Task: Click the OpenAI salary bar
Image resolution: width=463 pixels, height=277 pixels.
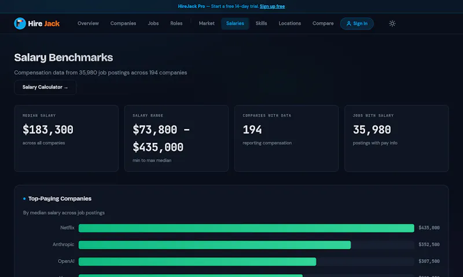Action: [x=197, y=261]
